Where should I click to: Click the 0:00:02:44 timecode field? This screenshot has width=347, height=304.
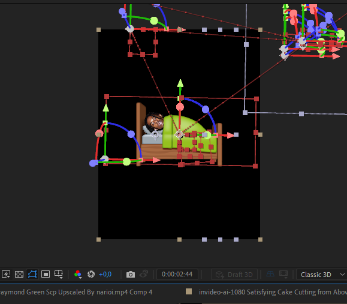(177, 275)
